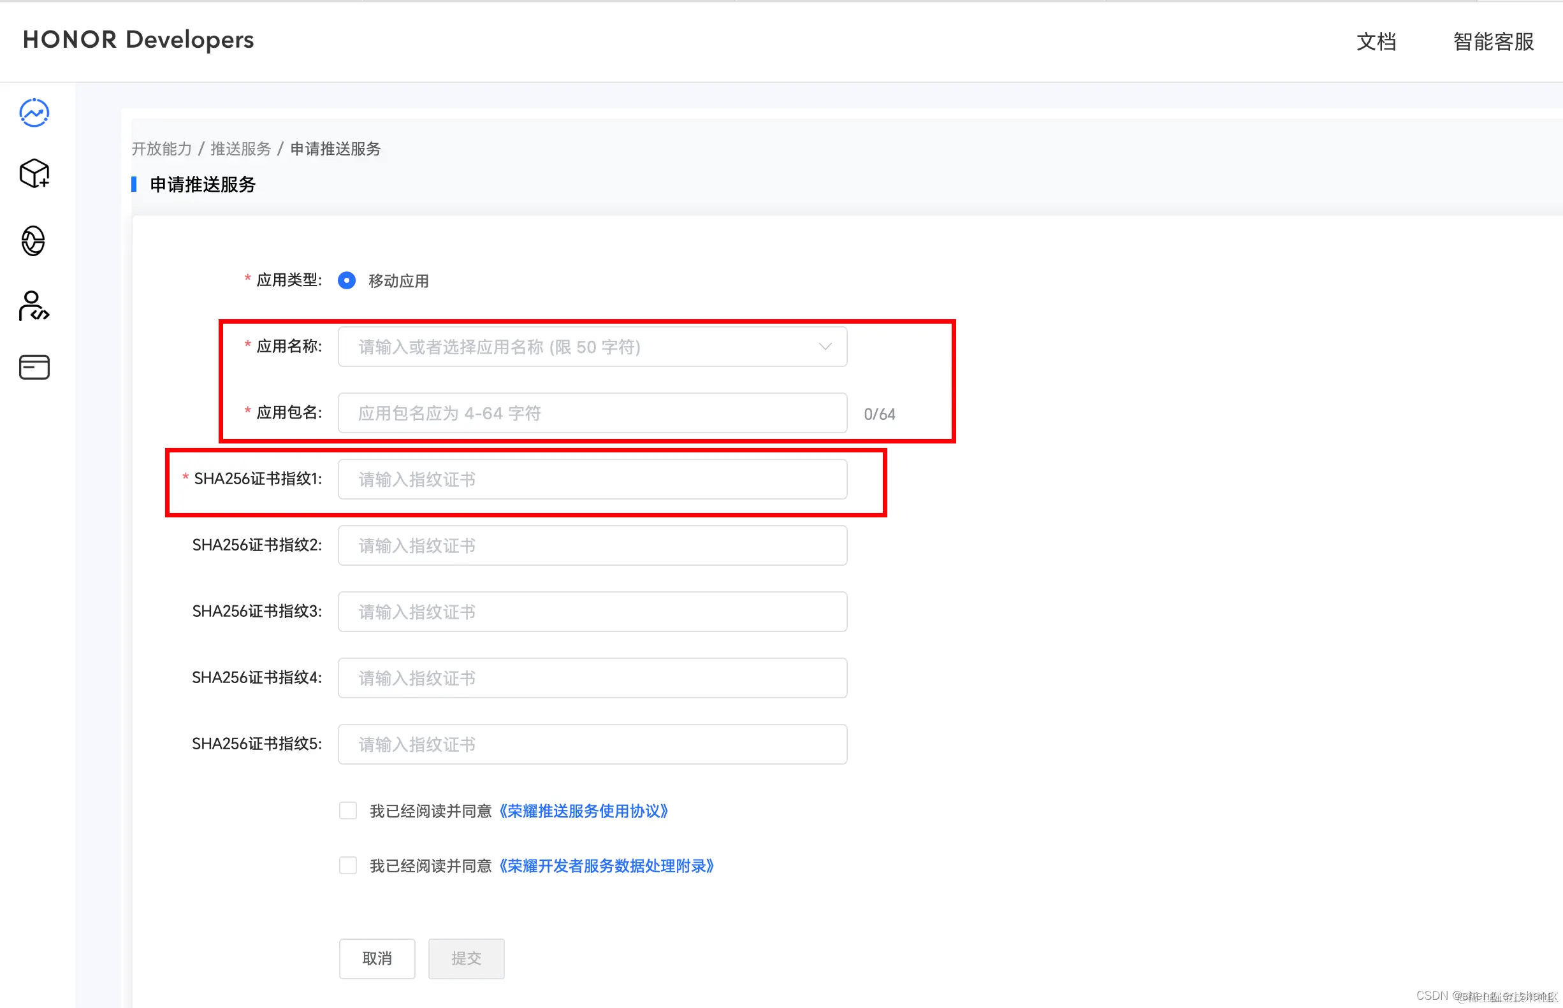Check the 荣耀推送服务使用协议 agreement checkbox
This screenshot has width=1563, height=1008.
347,811
